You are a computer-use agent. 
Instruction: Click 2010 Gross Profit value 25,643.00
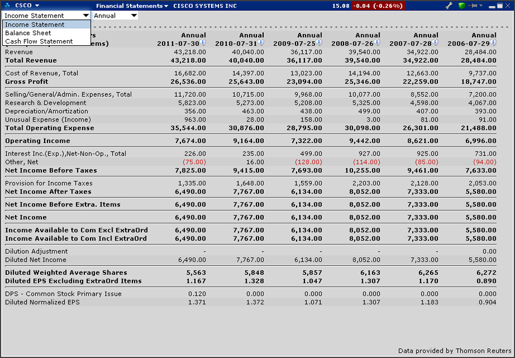tap(246, 81)
